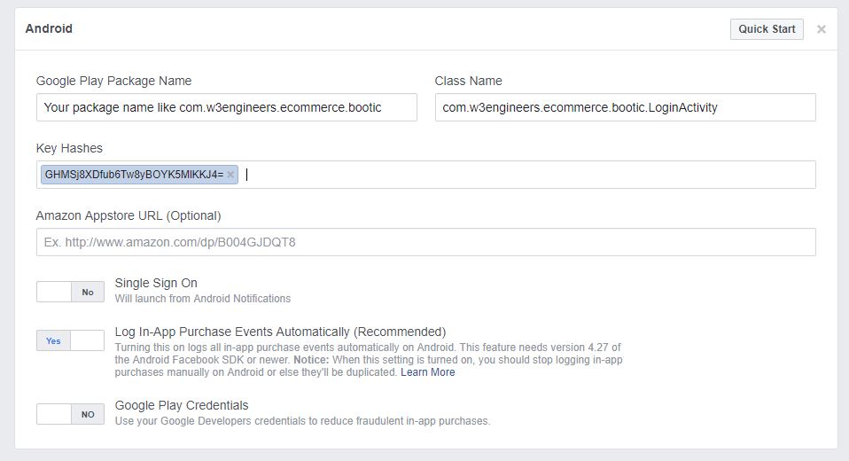Focus the Amazon Appstore URL field

coord(425,242)
